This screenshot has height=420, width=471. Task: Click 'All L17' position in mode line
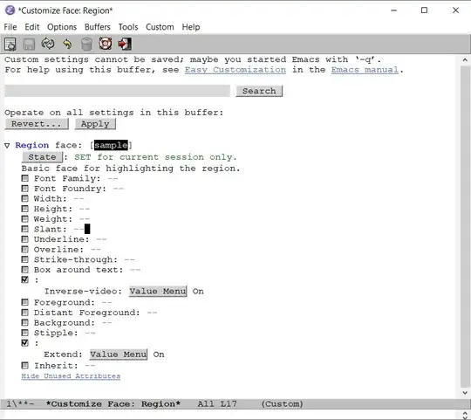pyautogui.click(x=217, y=403)
